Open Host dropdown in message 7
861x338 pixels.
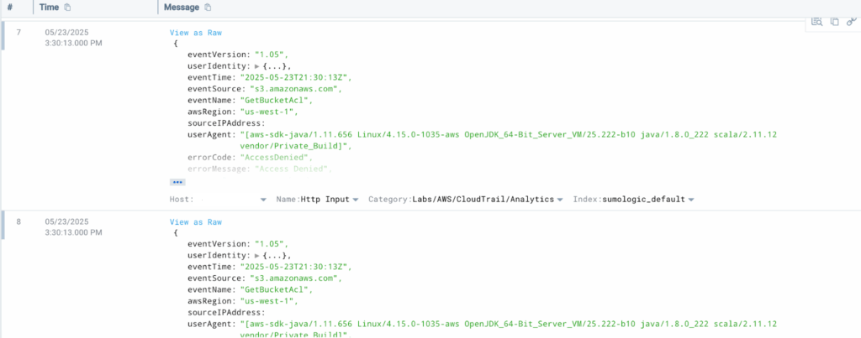(263, 200)
